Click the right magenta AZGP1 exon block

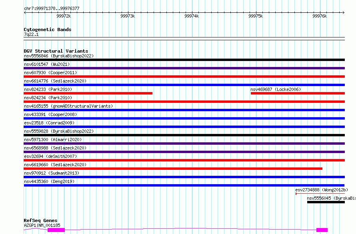click(322, 230)
